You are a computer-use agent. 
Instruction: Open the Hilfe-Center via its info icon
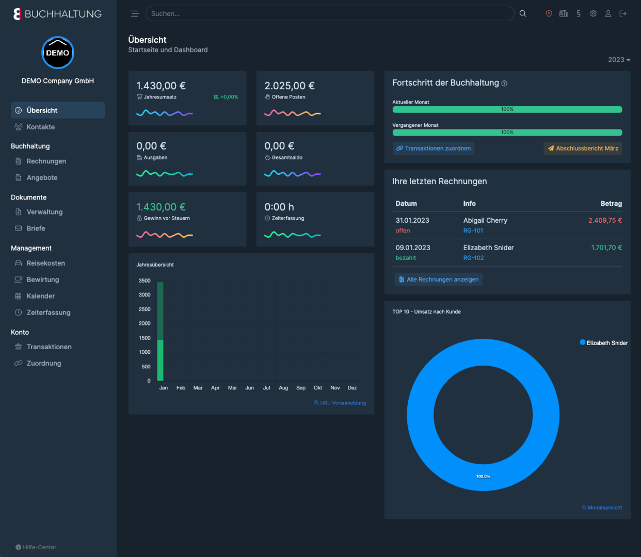pos(19,547)
